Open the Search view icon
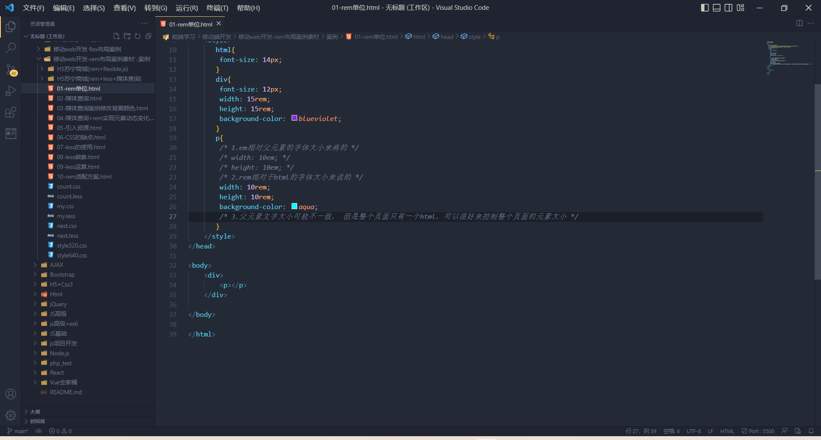The image size is (821, 440). tap(11, 48)
